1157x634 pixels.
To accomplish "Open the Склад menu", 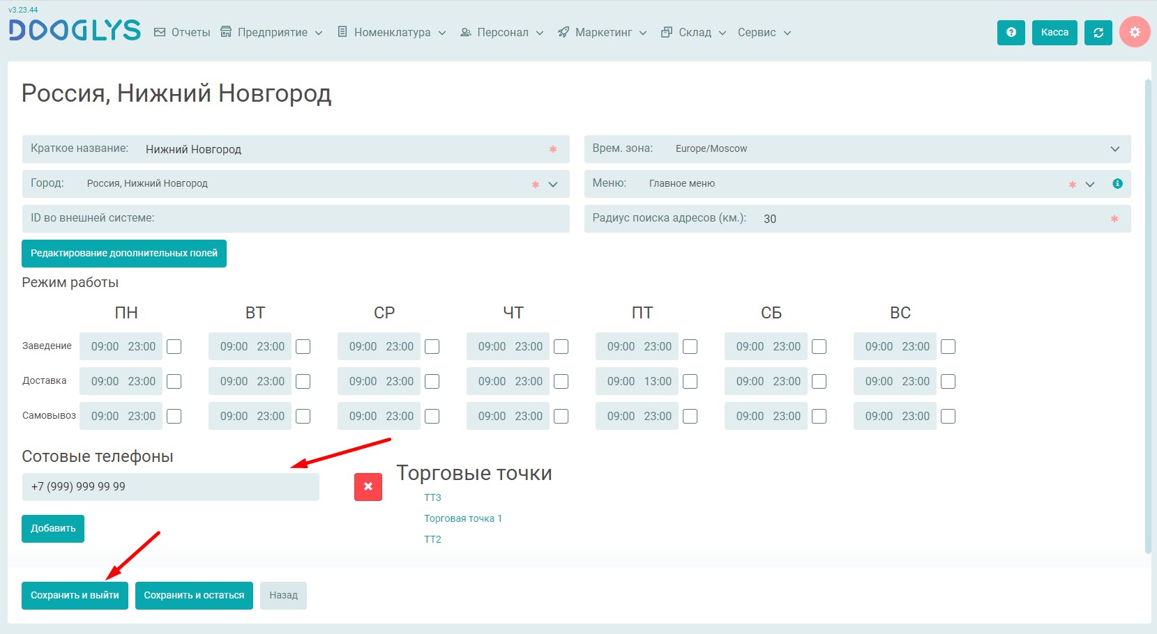I will [694, 32].
